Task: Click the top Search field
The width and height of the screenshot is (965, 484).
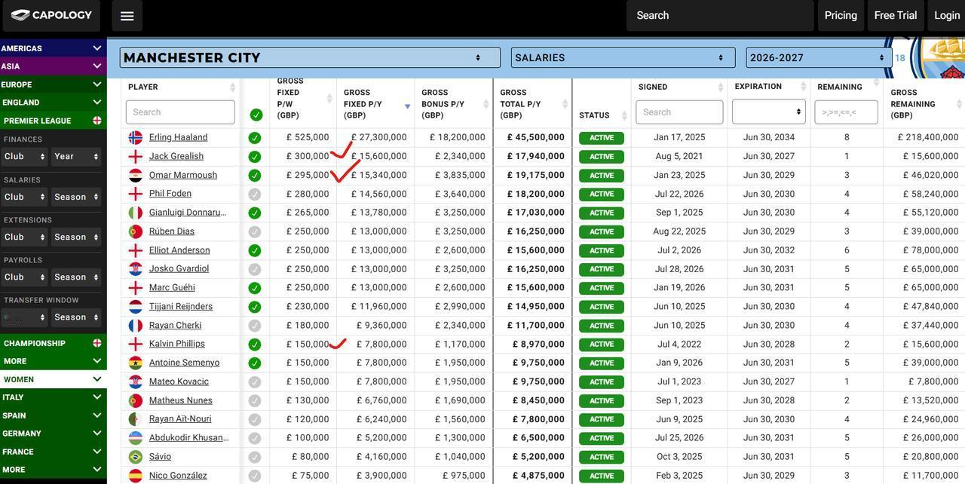Action: click(x=720, y=16)
